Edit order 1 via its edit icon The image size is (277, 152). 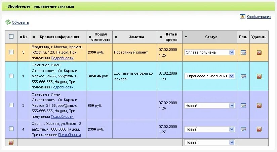pyautogui.click(x=243, y=76)
